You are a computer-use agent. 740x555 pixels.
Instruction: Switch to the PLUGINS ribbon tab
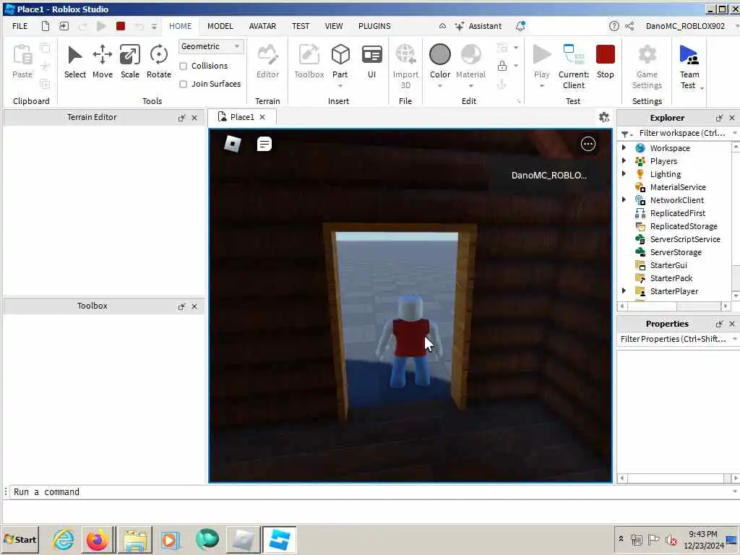(x=374, y=26)
